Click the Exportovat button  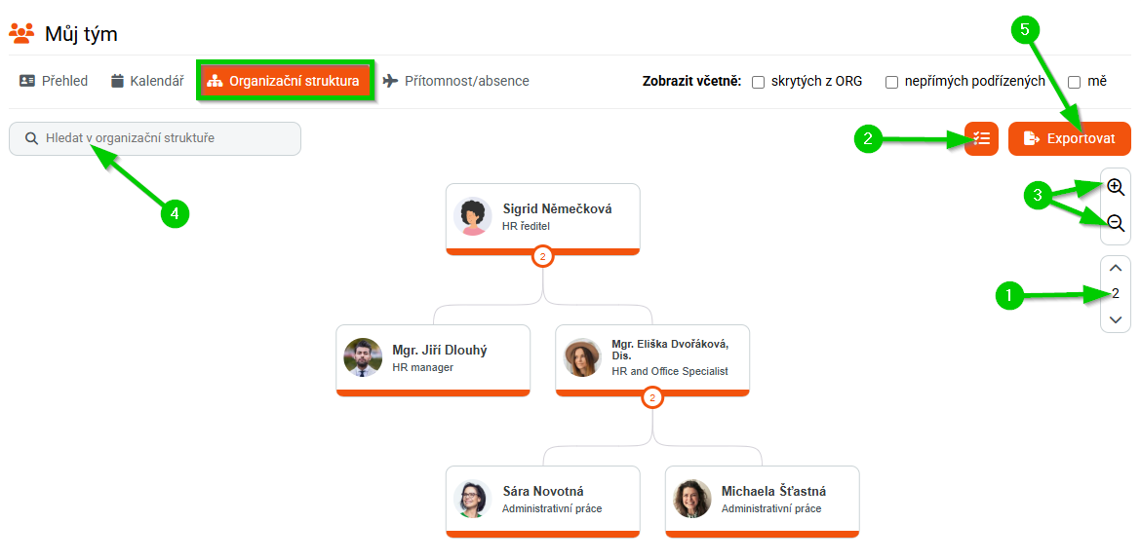click(1069, 139)
